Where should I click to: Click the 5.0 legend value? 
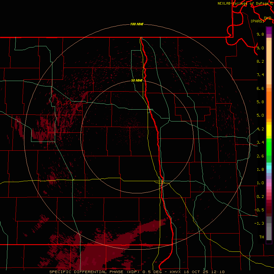click(x=260, y=115)
